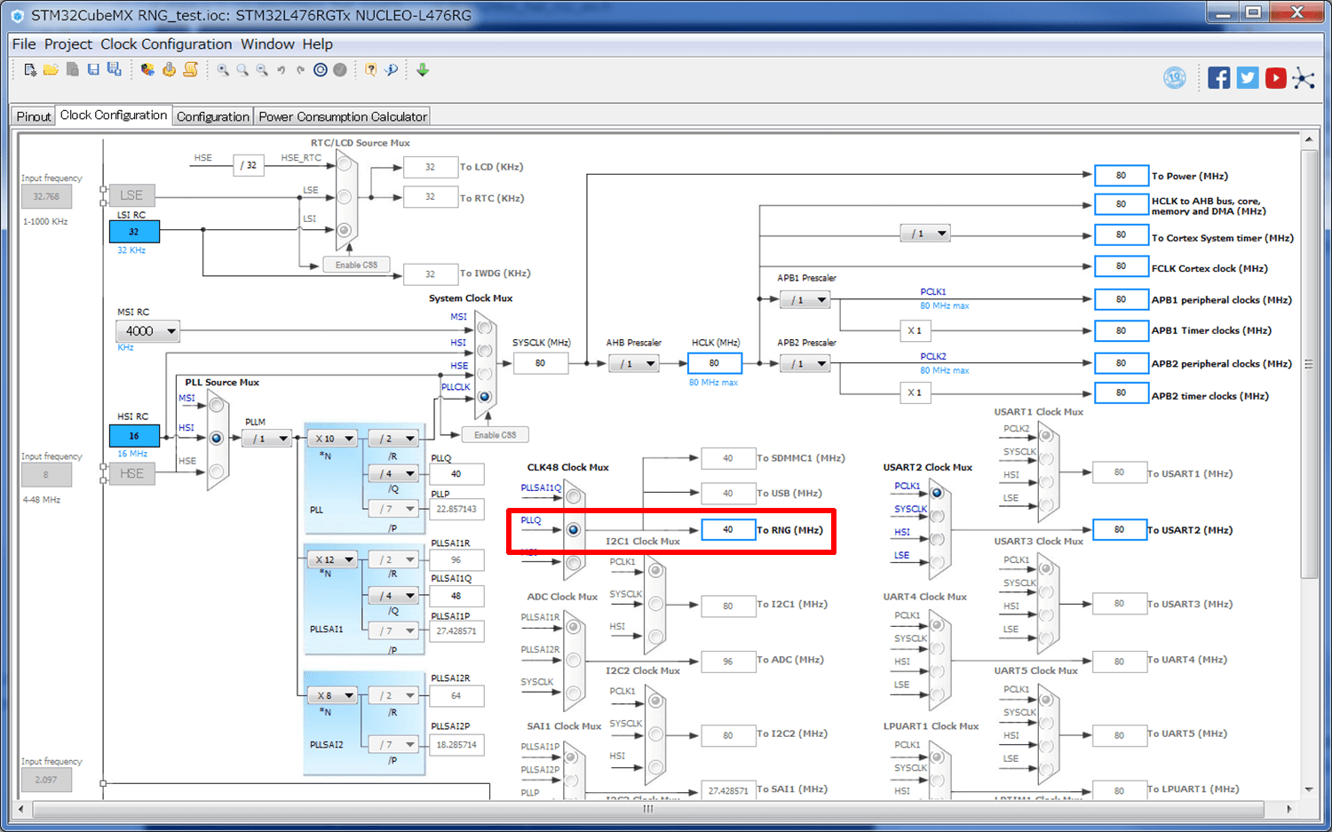Open the Facebook link icon
The height and width of the screenshot is (832, 1332).
(1218, 78)
